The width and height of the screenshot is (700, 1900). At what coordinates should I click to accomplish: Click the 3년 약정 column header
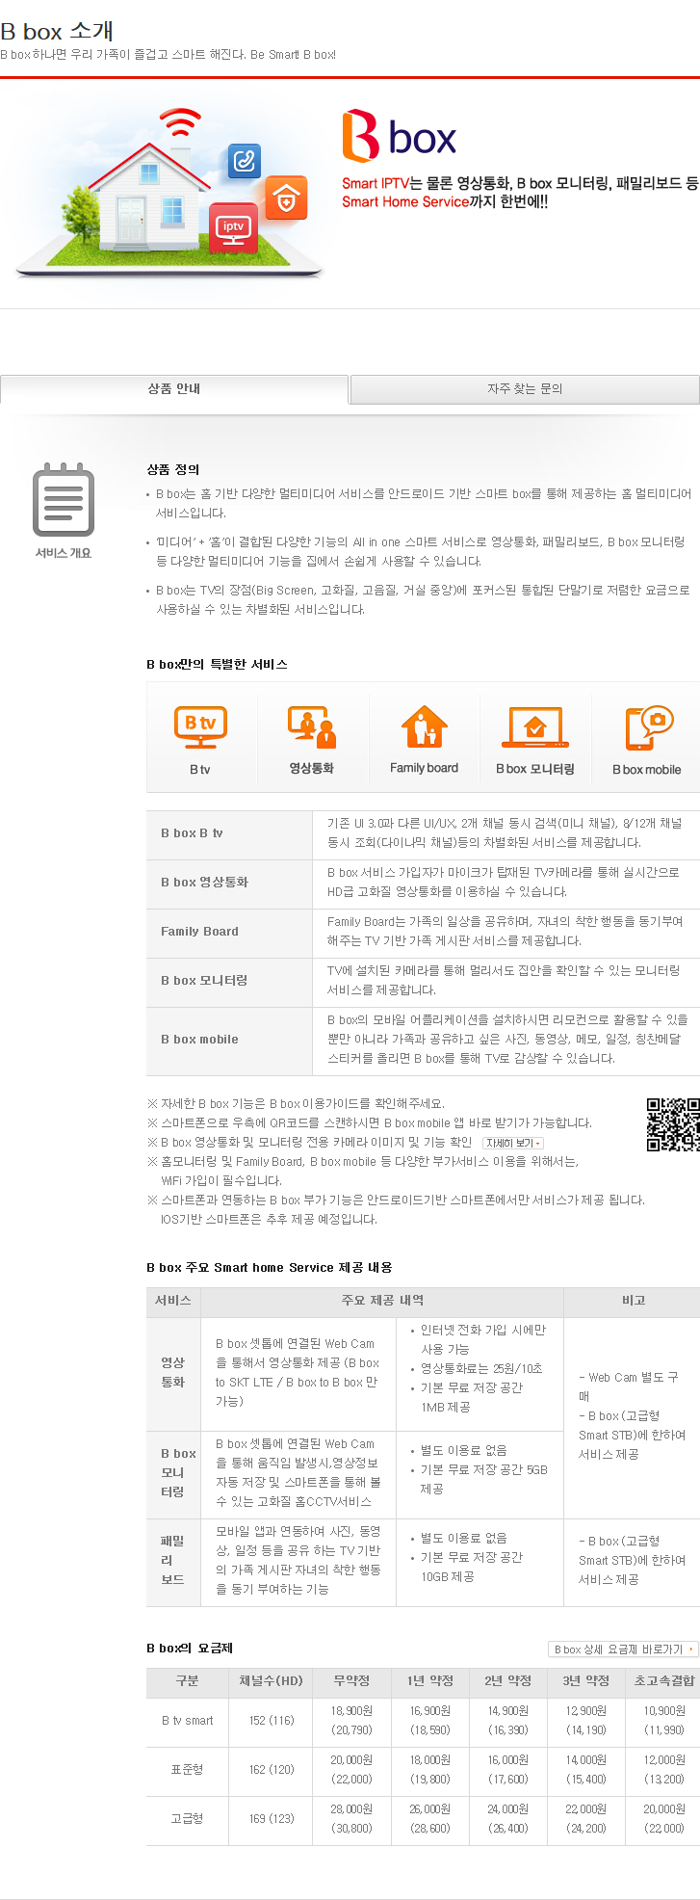585,1680
